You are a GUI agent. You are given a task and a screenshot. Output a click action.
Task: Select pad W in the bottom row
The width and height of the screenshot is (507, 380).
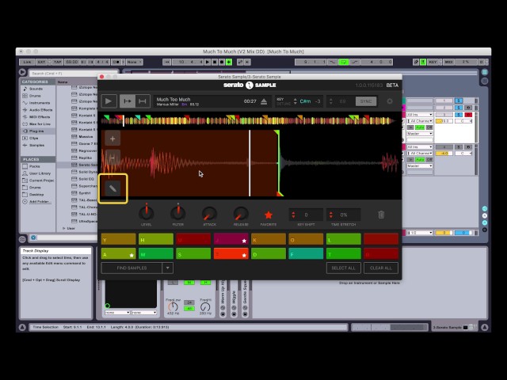tap(156, 253)
